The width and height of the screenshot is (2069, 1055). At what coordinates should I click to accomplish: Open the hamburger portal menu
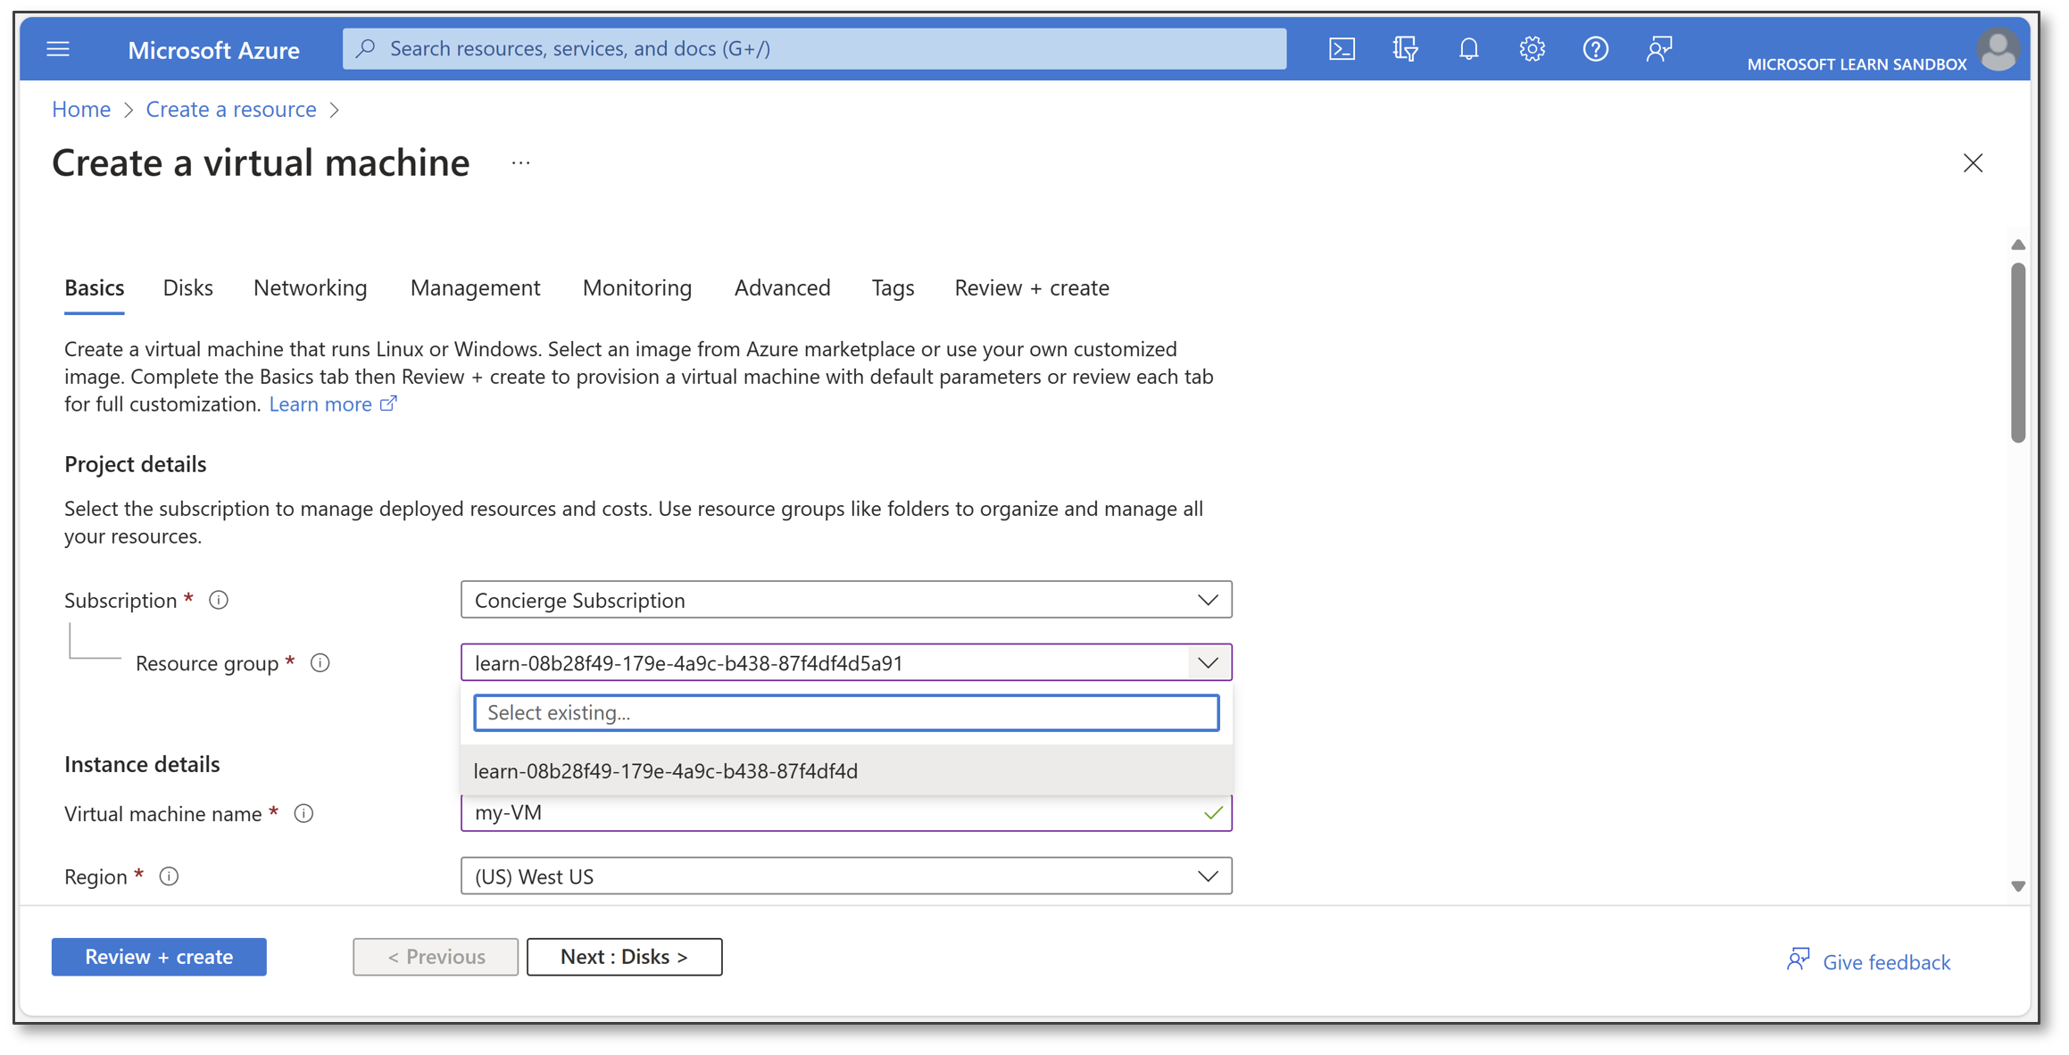pyautogui.click(x=58, y=49)
